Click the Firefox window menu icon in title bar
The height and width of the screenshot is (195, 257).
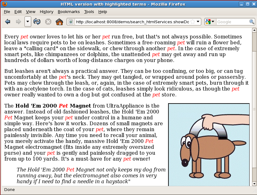[x=4, y=4]
